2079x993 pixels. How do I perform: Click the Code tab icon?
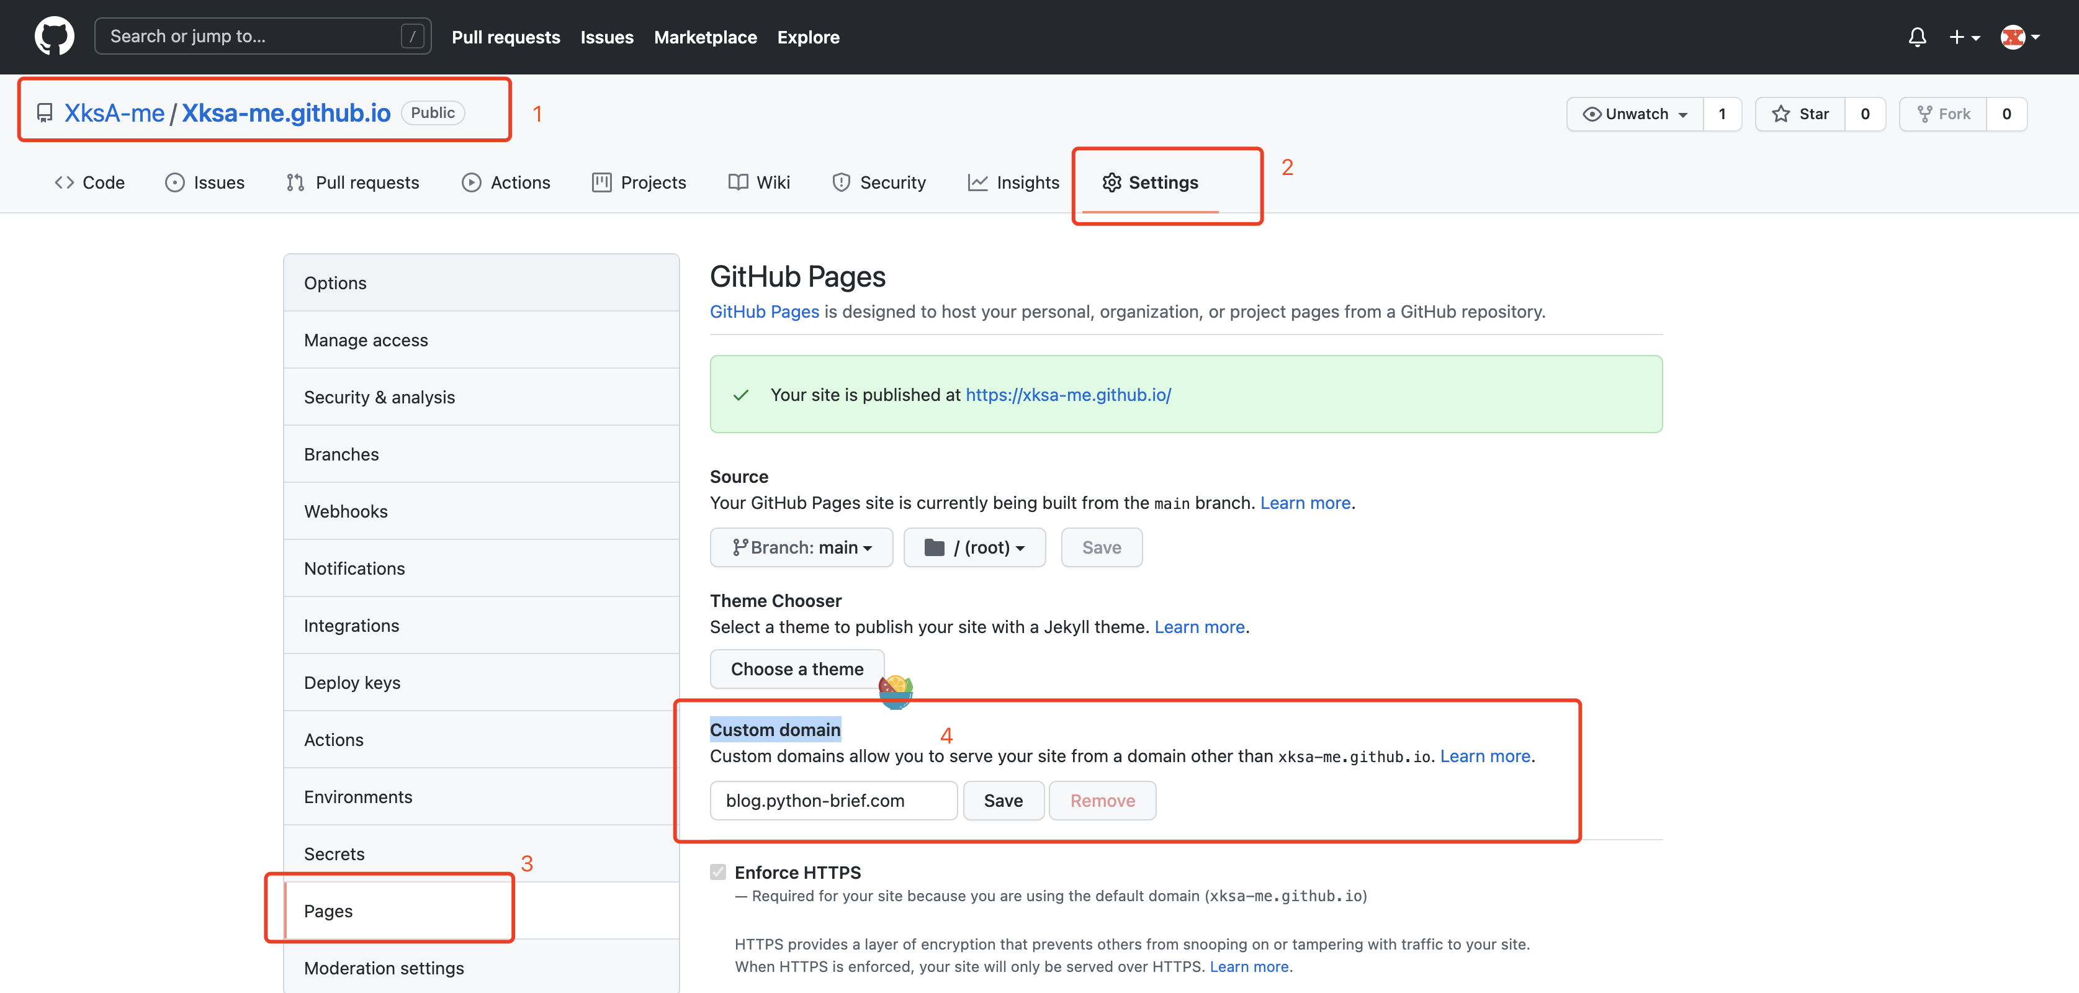coord(65,182)
